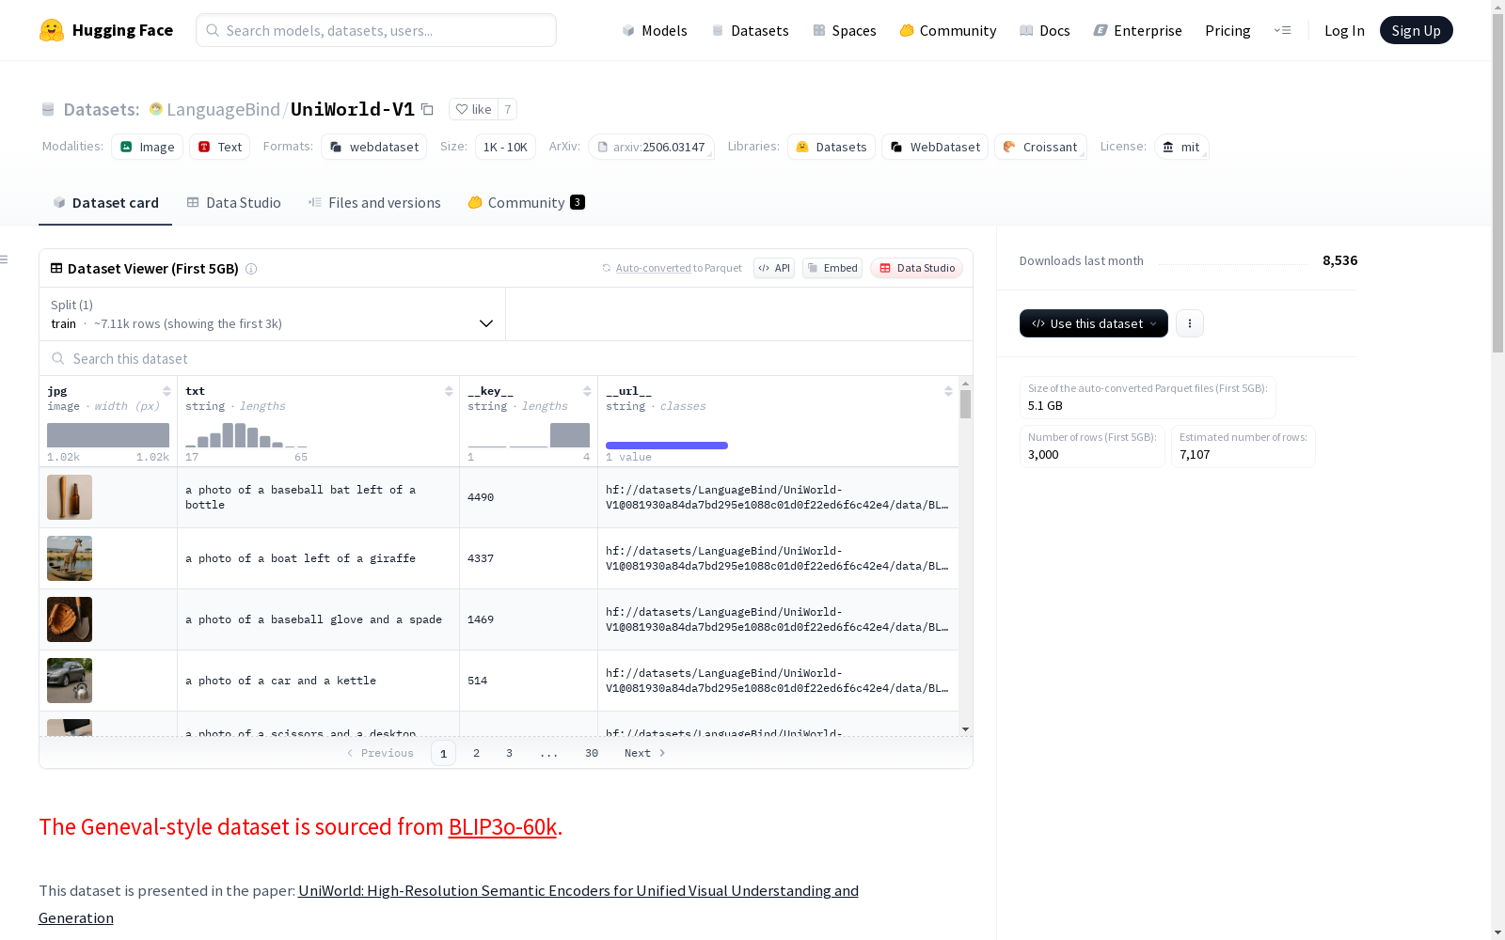The width and height of the screenshot is (1505, 940).
Task: Focus the Search this dataset field
Action: (x=506, y=359)
